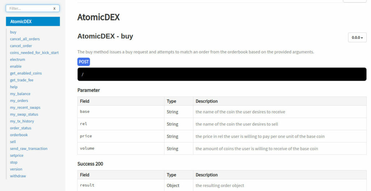The height and width of the screenshot is (191, 371).
Task: Jump to setprice method
Action: 17,155
